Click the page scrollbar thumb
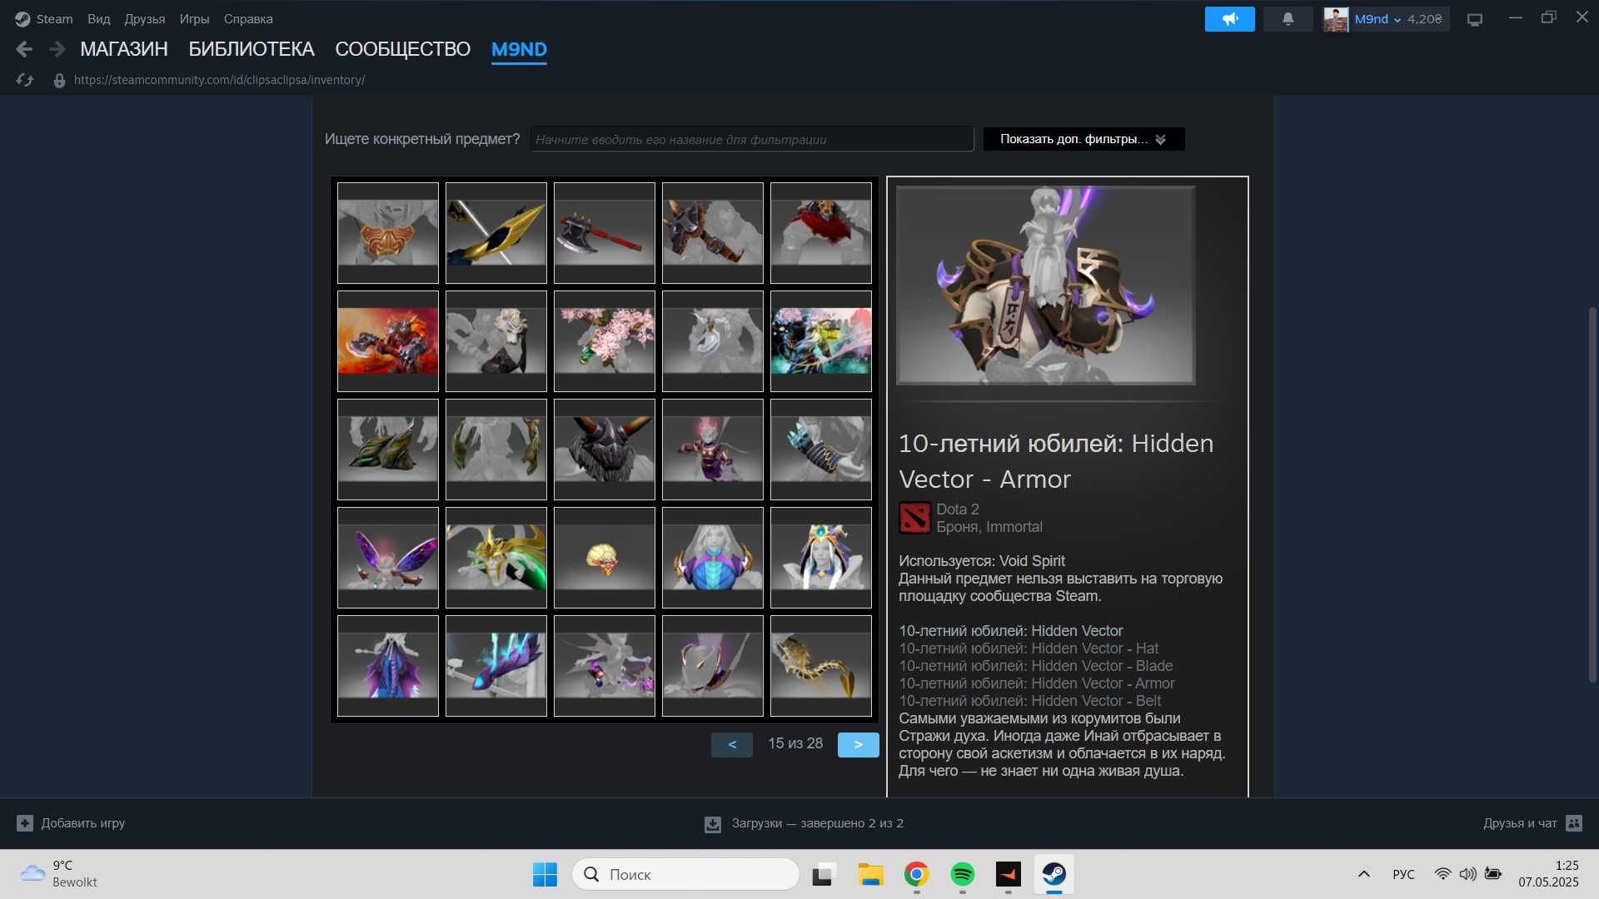Screen dimensions: 1599x899 (1592, 495)
